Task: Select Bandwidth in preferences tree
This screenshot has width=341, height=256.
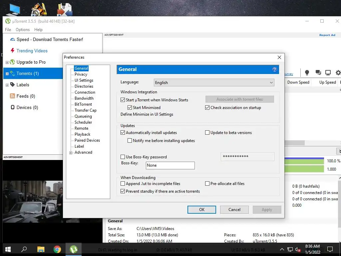Action: pos(84,98)
